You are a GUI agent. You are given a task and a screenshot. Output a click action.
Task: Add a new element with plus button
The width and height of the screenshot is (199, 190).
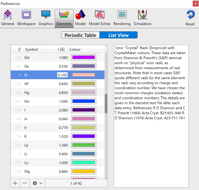click(15, 183)
